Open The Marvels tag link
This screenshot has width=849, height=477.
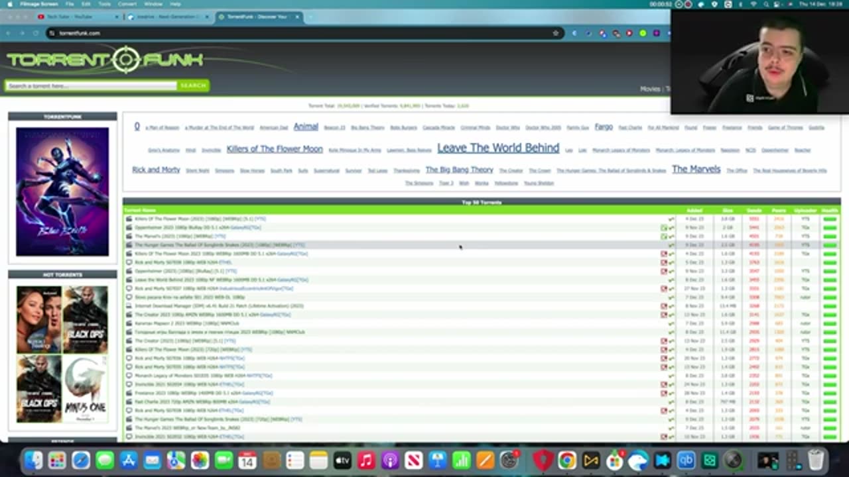coord(696,170)
